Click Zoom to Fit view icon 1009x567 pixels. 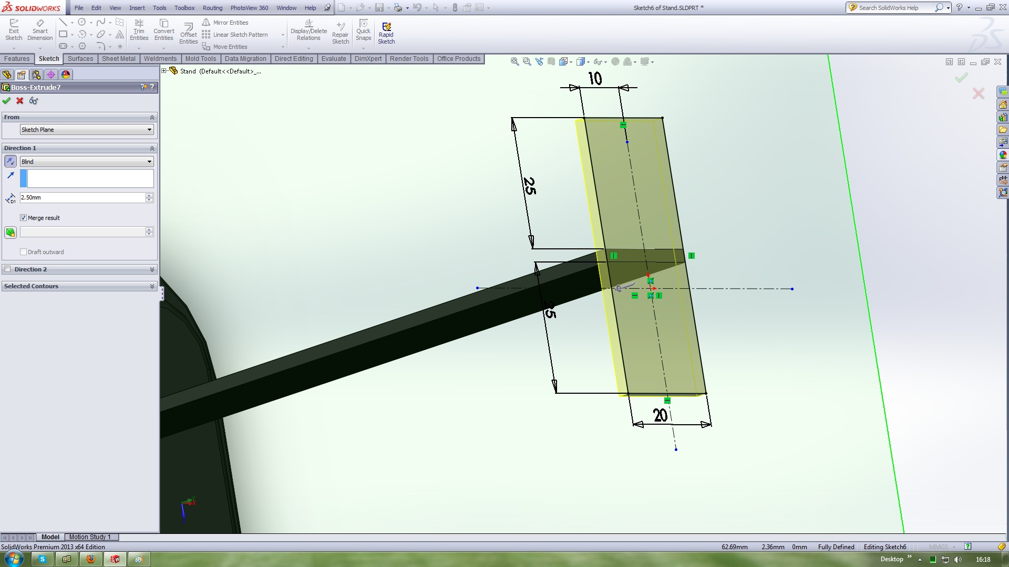click(514, 61)
